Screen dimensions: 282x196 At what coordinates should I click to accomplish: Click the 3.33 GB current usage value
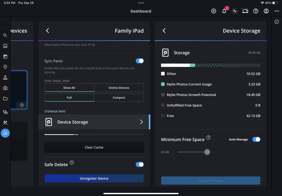[x=254, y=84]
